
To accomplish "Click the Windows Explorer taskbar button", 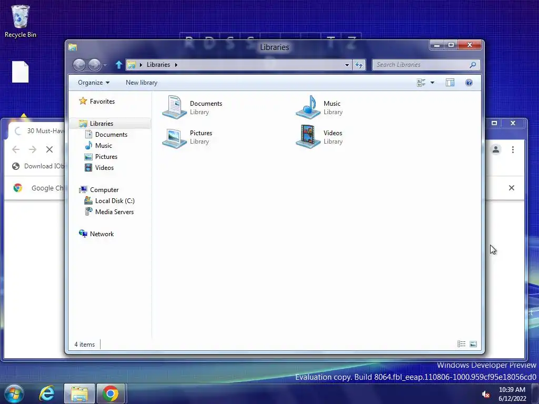I will click(79, 393).
